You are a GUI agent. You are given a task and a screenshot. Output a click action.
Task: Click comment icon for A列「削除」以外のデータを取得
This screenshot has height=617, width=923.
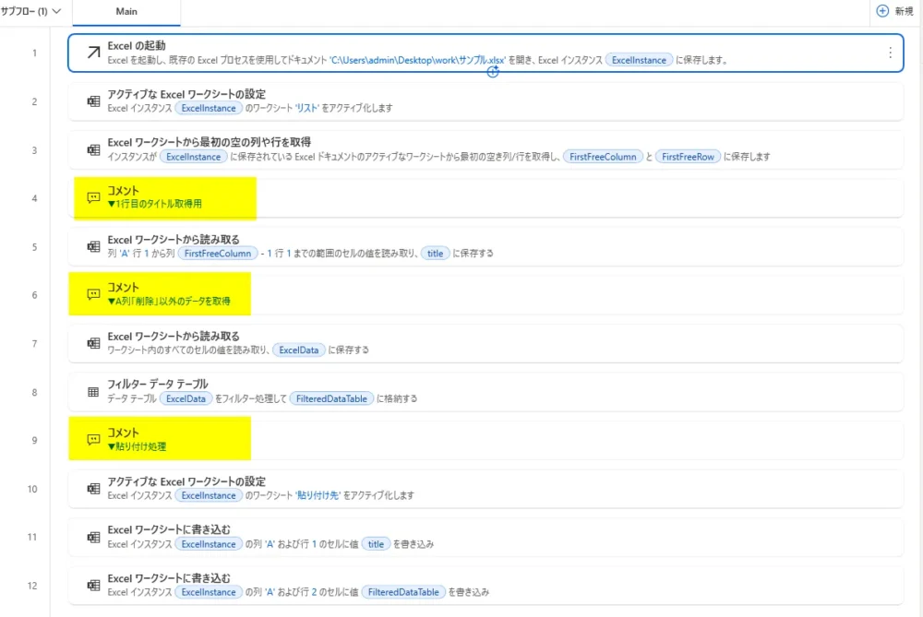pyautogui.click(x=93, y=294)
